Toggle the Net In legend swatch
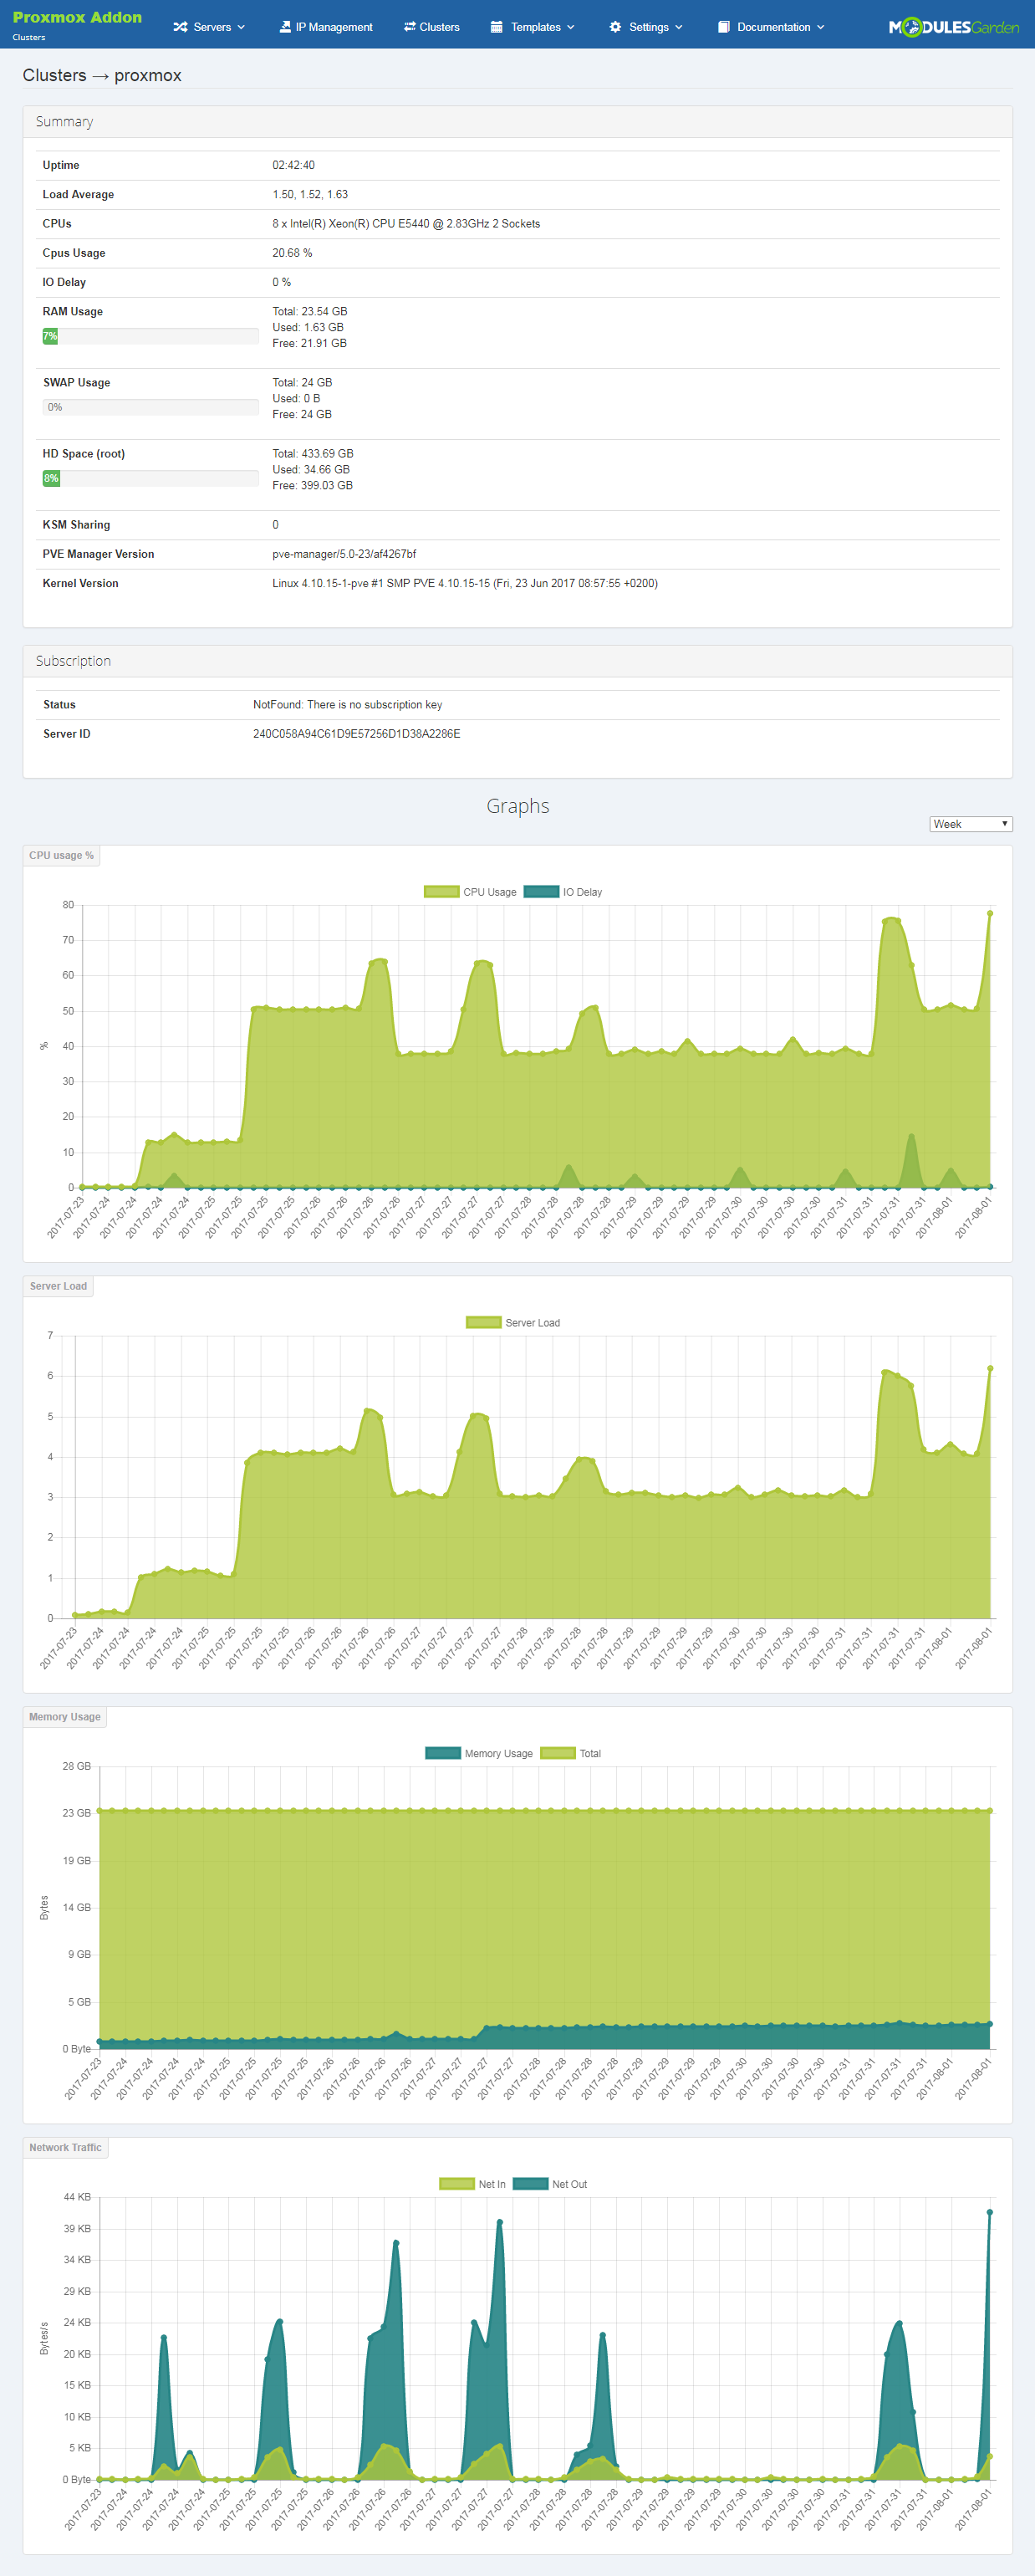 [x=457, y=2184]
